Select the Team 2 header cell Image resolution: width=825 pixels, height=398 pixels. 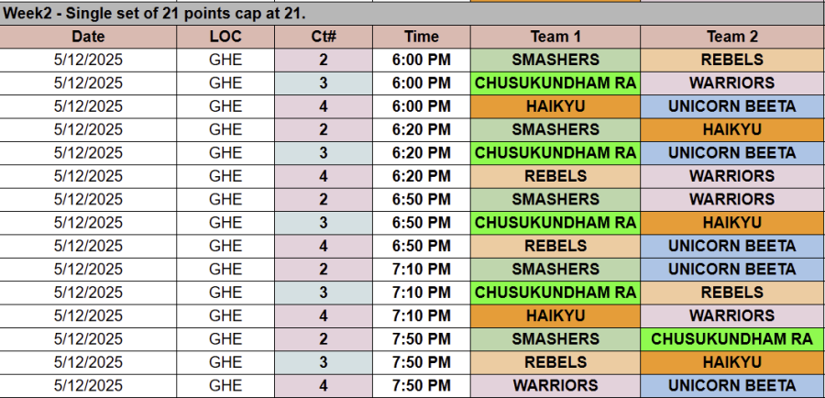point(731,37)
